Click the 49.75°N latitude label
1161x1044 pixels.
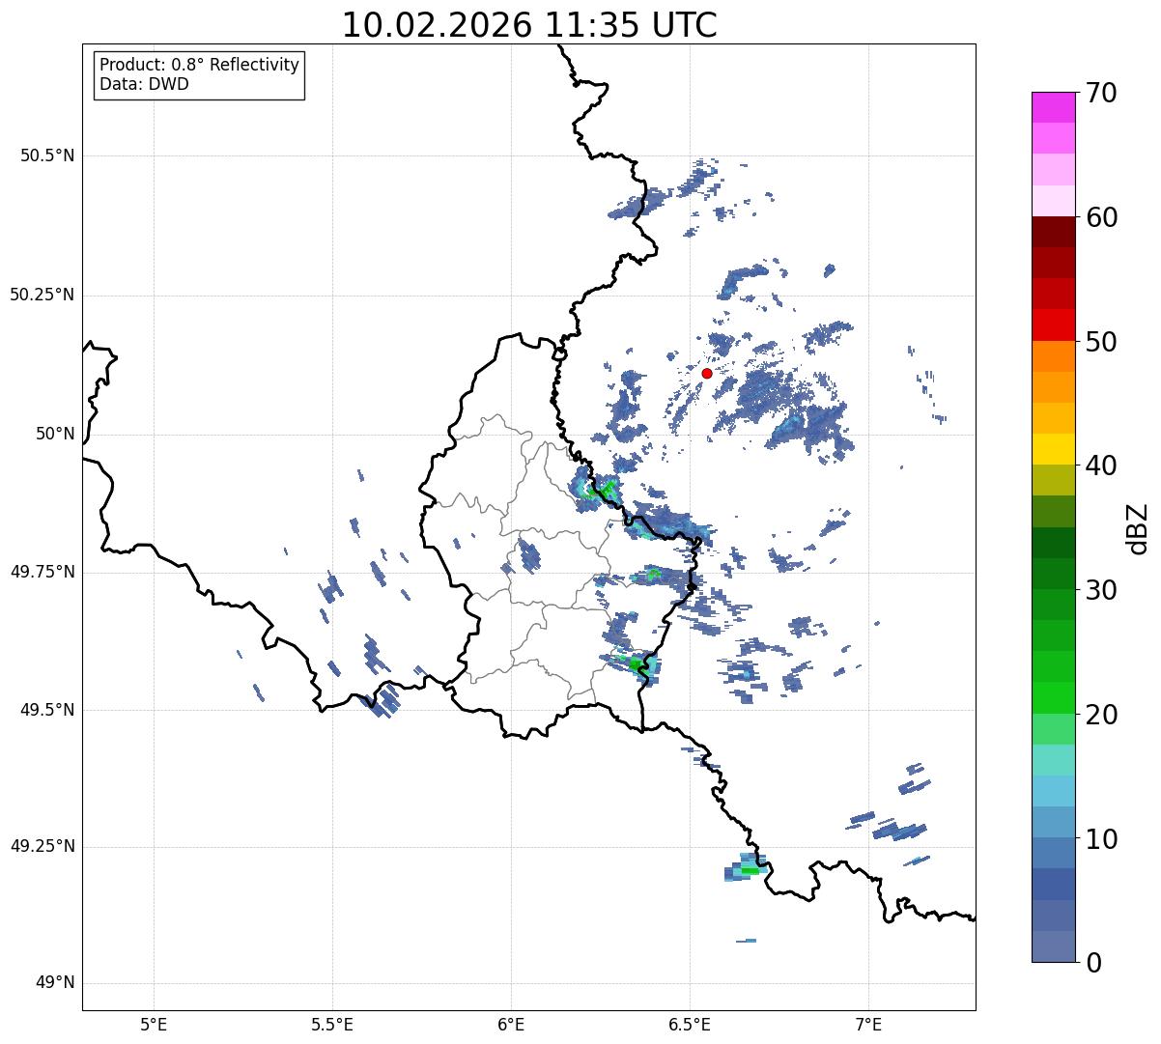(x=42, y=572)
